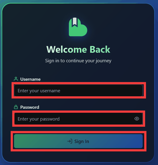Image resolution: width=158 pixels, height=165 pixels.
Task: Click the Username label text
Action: click(x=30, y=79)
